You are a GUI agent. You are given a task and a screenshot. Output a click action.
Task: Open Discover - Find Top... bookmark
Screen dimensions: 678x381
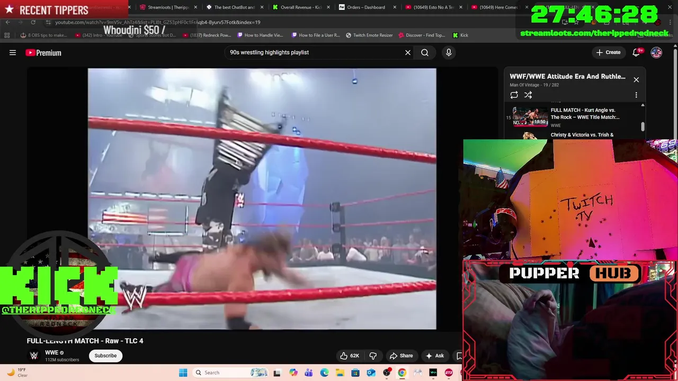pos(421,35)
